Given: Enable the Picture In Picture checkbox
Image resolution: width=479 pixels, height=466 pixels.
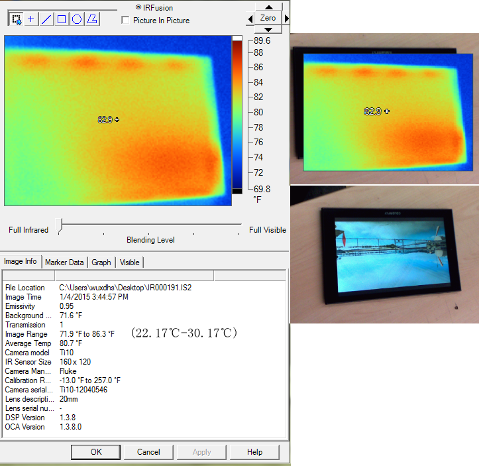Looking at the screenshot, I should point(126,21).
